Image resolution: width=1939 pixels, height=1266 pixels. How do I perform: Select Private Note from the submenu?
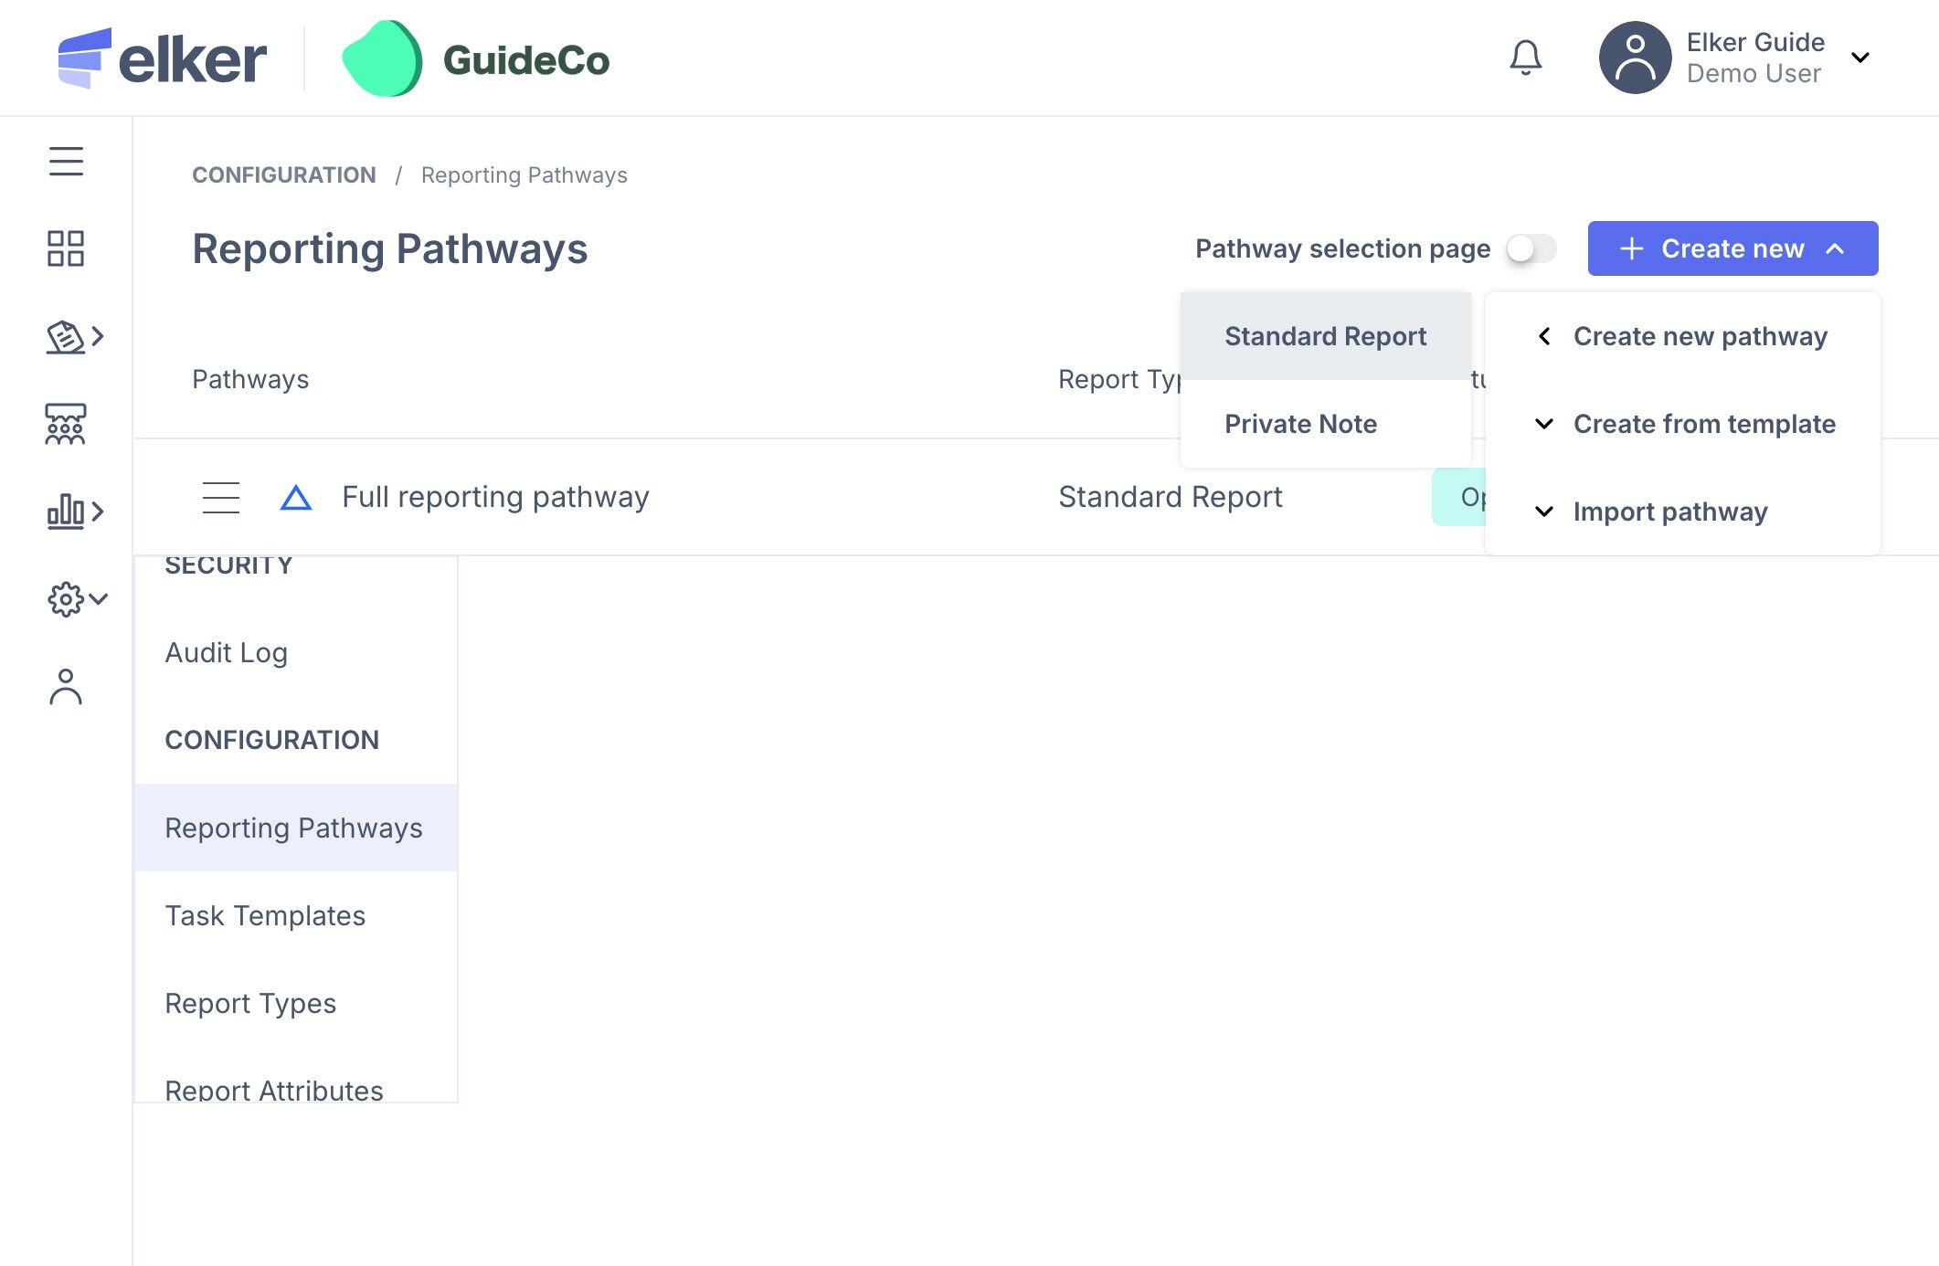pos(1300,424)
